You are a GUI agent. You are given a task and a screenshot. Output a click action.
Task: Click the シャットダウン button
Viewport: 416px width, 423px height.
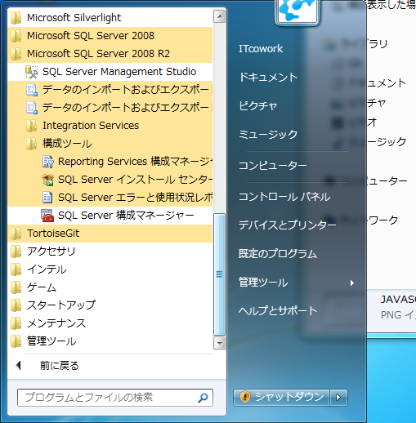(x=281, y=398)
